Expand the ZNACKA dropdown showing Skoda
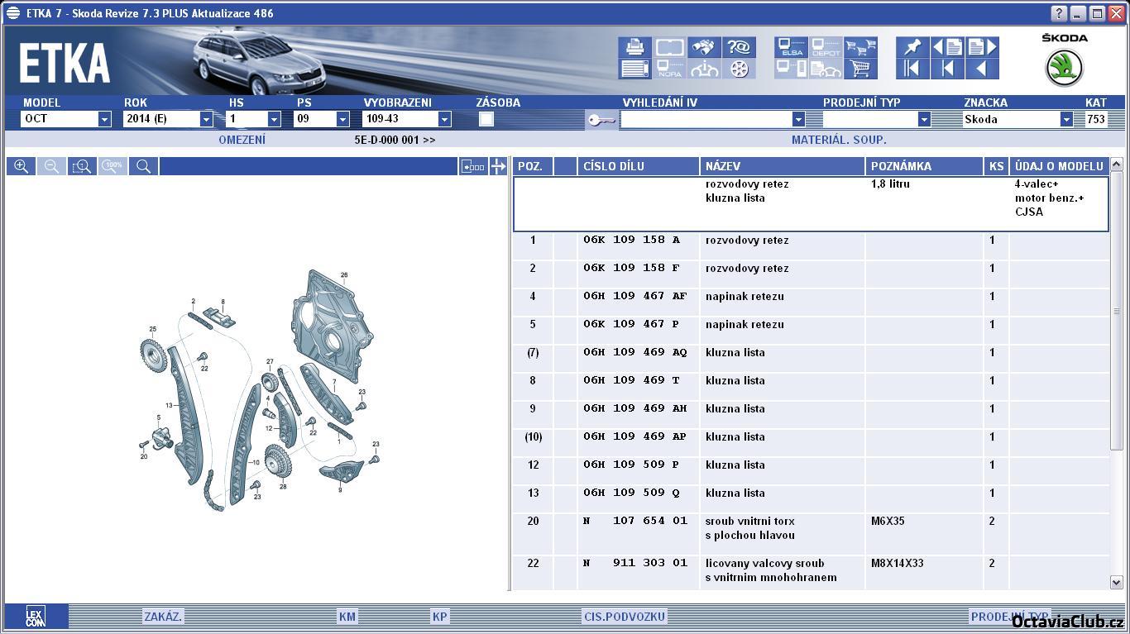 (x=1066, y=119)
